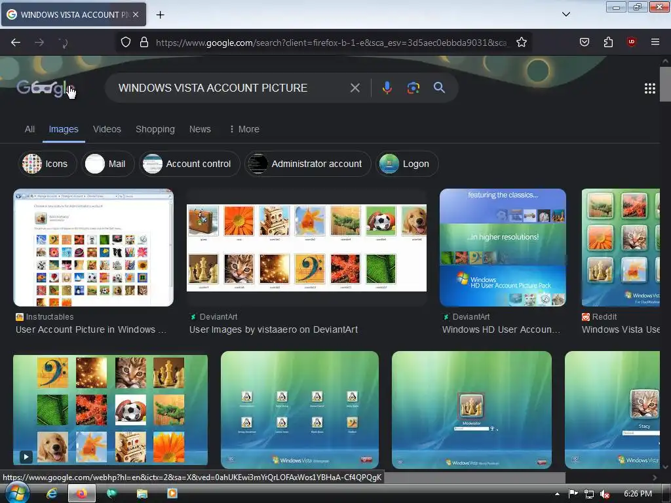Click the vertical page scrollbar thumb
Screen dimensions: 671x503
pos(665,84)
